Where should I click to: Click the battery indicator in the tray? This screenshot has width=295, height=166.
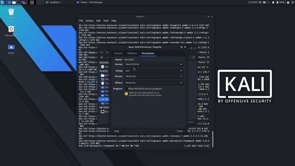click(280, 2)
